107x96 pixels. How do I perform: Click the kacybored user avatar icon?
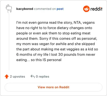click(x=9, y=9)
